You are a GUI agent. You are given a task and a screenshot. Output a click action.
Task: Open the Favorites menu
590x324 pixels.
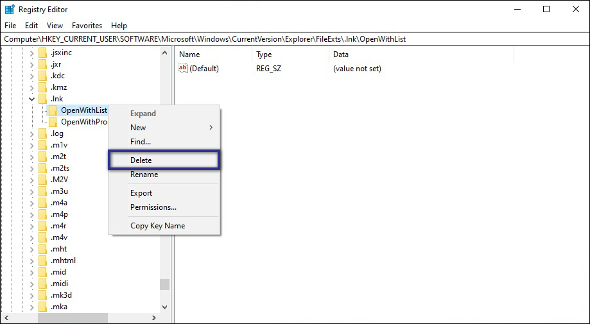click(x=87, y=26)
